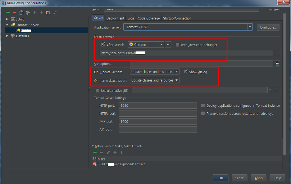The height and width of the screenshot is (184, 291).
Task: Click the red remove configuration minus icon
Action: point(14,12)
